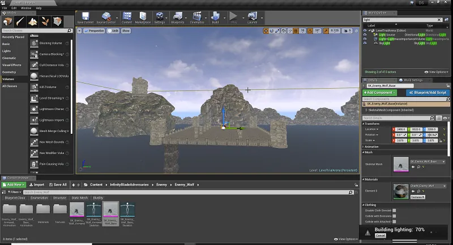The height and width of the screenshot is (245, 453).
Task: Open the Show flags dropdown
Action: coord(126,31)
